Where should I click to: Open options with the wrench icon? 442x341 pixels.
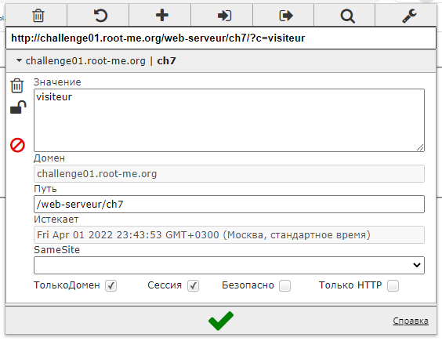coord(409,16)
